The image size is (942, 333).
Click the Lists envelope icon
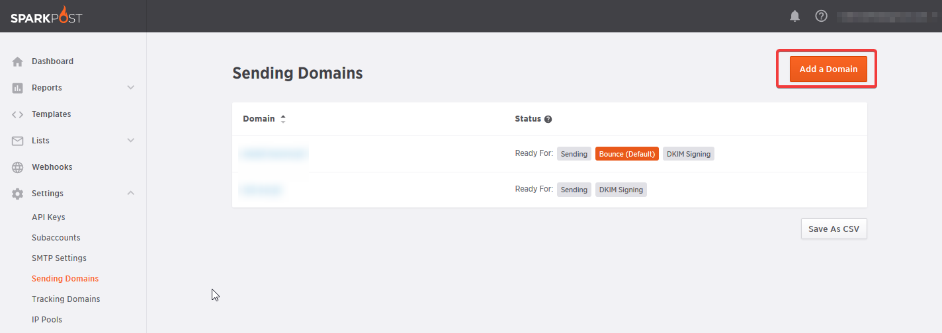click(x=18, y=141)
